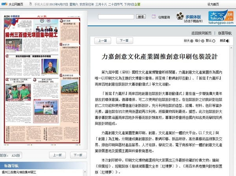Click the A24 newspaper page headline 揚州三百億元項目集中開工
Viewport: 236px width, 176px height.
(31, 35)
